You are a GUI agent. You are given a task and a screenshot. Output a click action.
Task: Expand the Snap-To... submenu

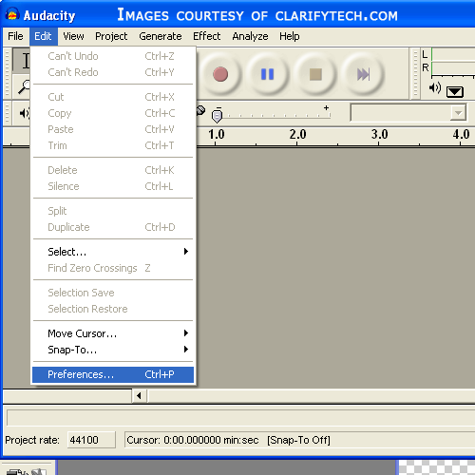(113, 350)
